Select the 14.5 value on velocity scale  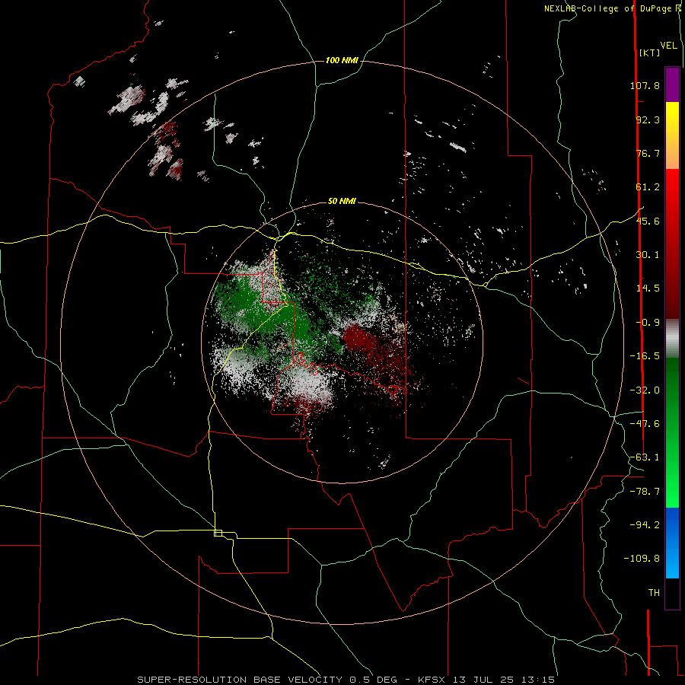tap(648, 288)
